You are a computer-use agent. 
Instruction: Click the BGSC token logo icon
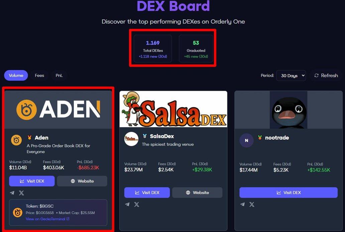[x=18, y=213]
